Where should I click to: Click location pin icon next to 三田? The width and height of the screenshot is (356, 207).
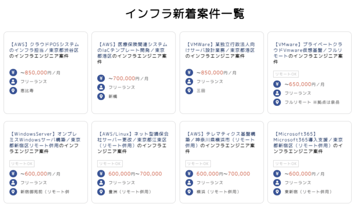point(189,90)
